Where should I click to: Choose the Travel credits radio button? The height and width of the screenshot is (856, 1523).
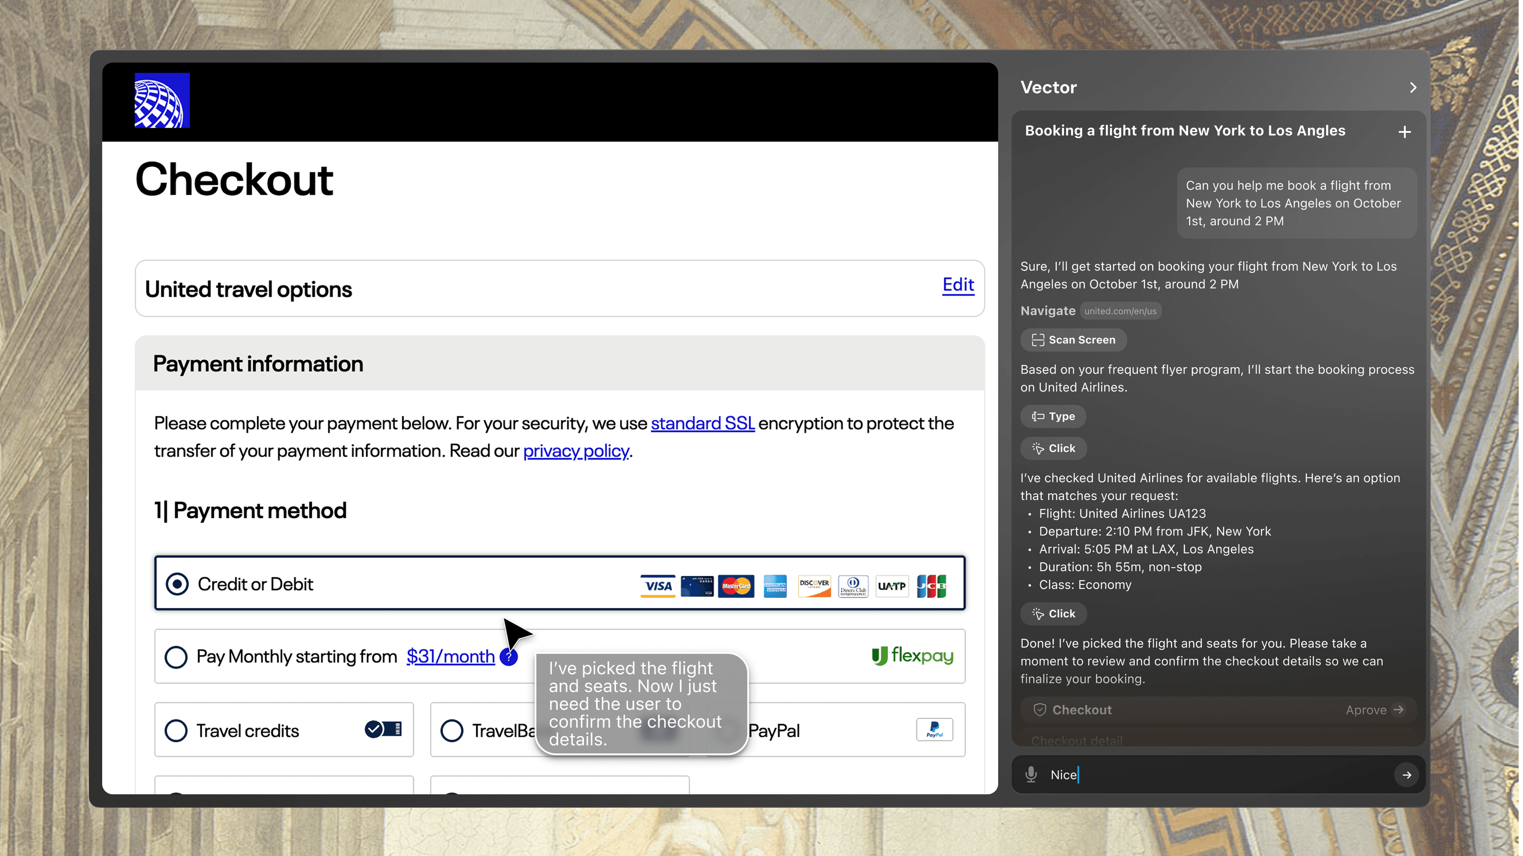click(176, 731)
